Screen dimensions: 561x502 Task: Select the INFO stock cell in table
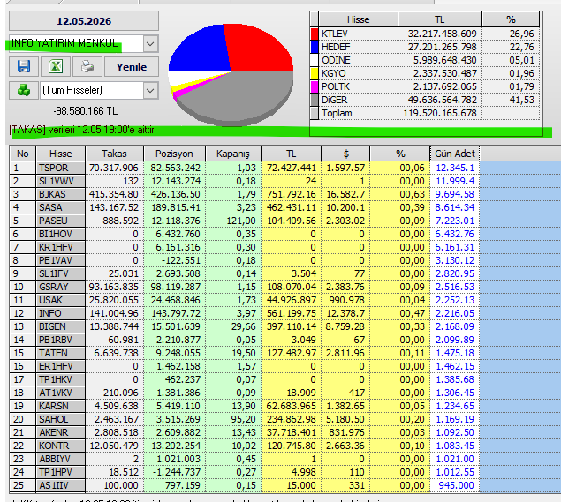pos(60,313)
